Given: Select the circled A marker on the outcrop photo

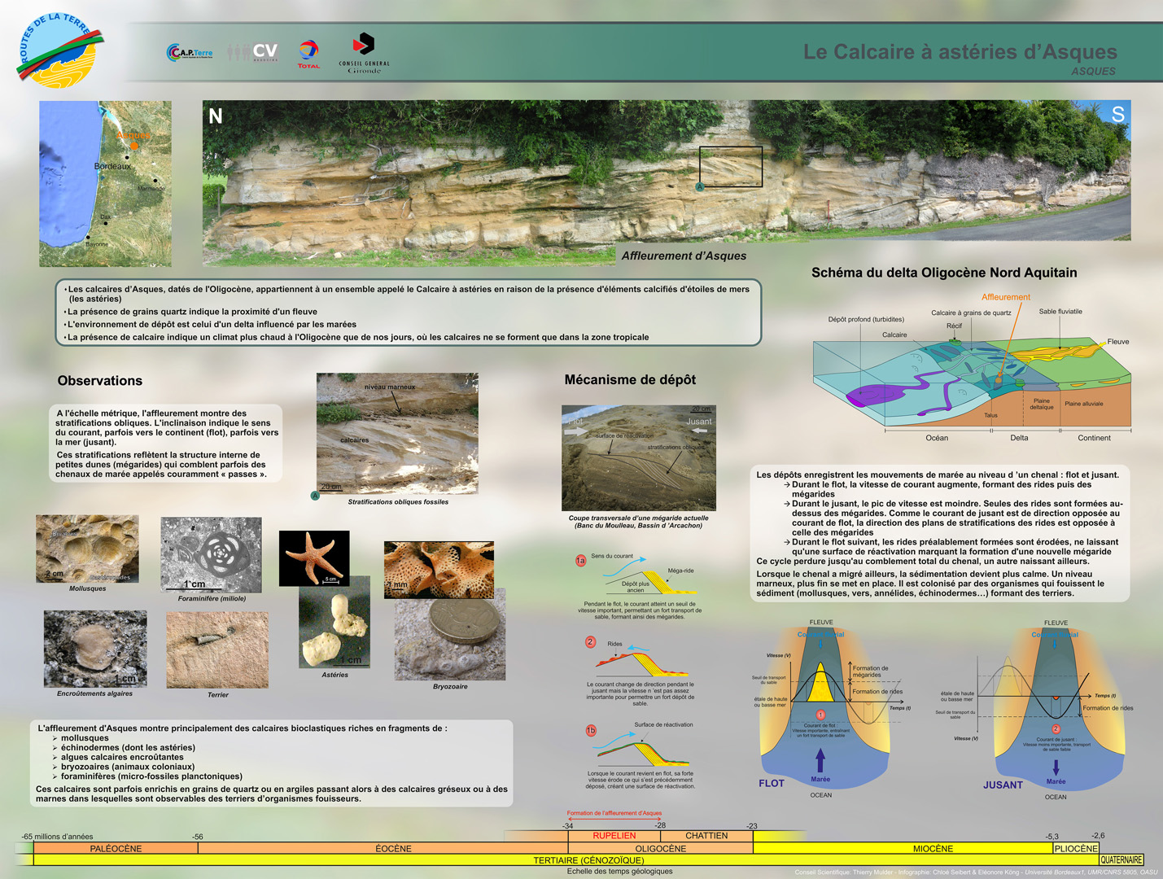Looking at the screenshot, I should [x=699, y=187].
